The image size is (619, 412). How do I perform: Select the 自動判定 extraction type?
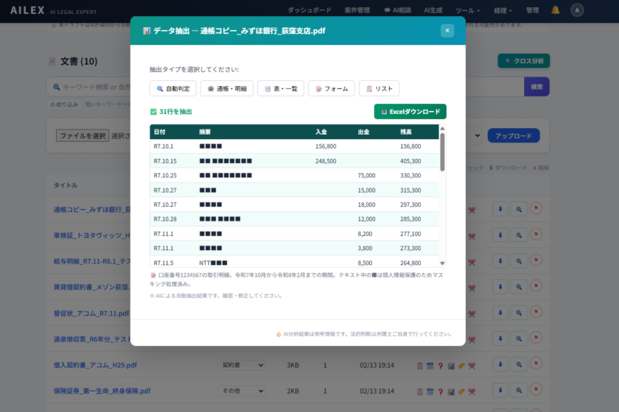172,88
